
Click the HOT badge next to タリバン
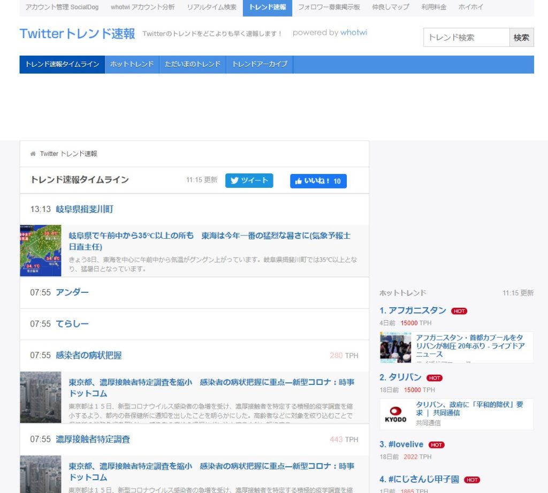(x=435, y=378)
